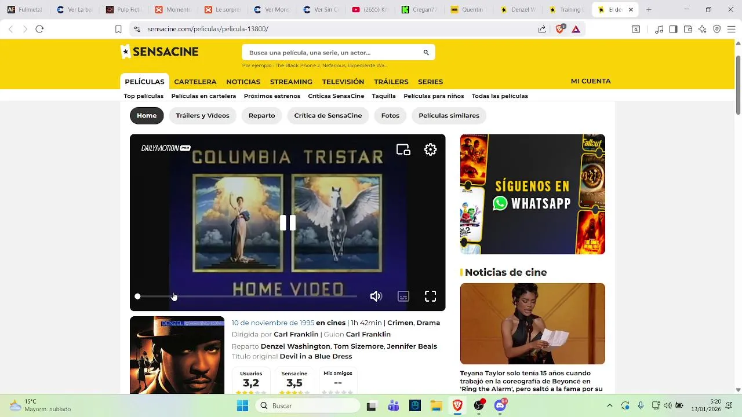Open Jennifer Beals cast link
The image size is (742, 417).
pos(412,346)
